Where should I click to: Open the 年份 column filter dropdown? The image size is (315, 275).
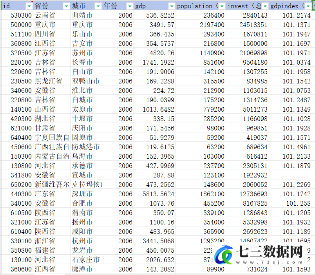[130, 6]
